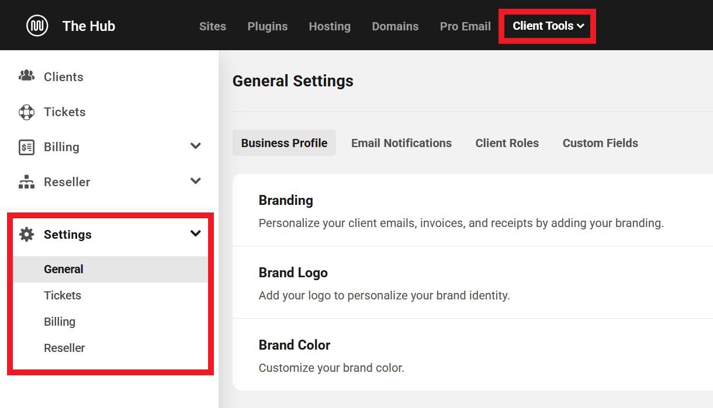Switch to the Client Roles tab

click(507, 143)
